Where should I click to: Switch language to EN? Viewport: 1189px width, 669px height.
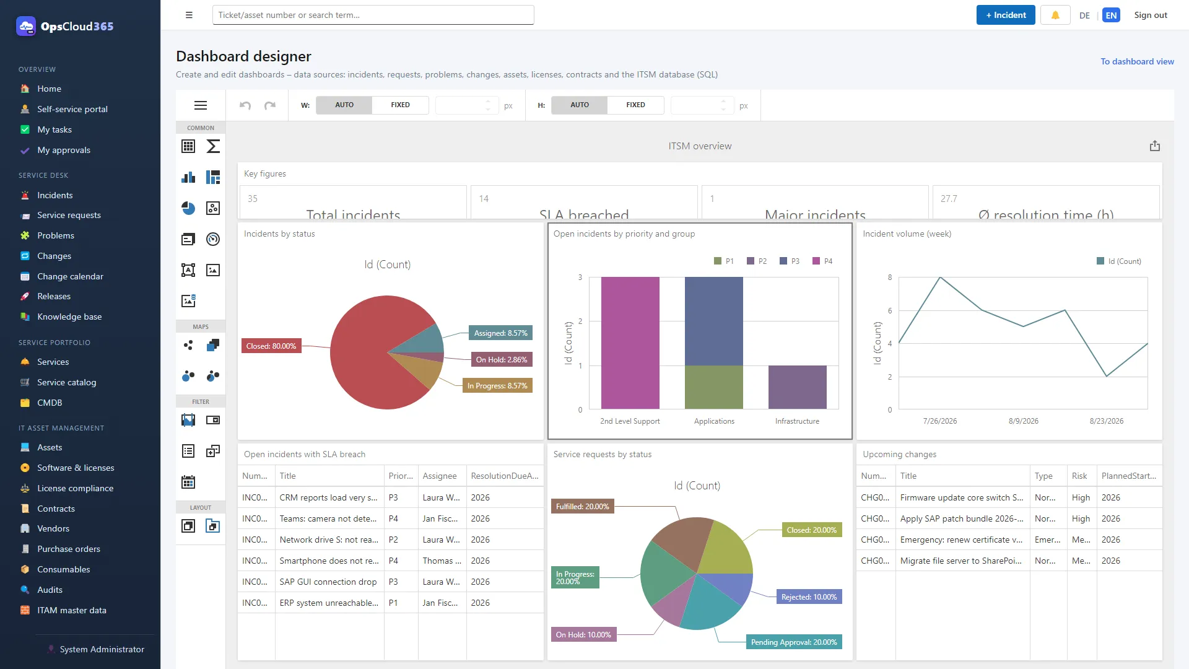click(x=1112, y=15)
